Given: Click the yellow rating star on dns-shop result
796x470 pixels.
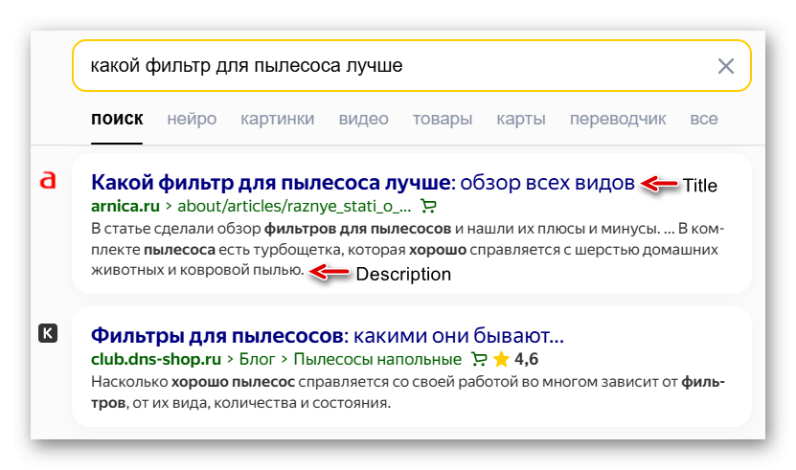Looking at the screenshot, I should tap(501, 360).
